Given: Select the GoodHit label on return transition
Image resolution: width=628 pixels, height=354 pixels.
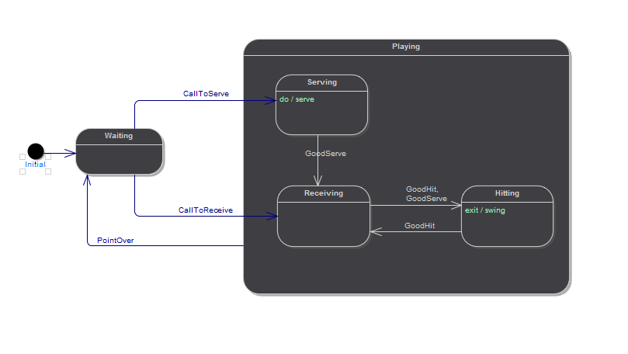Looking at the screenshot, I should (x=419, y=226).
